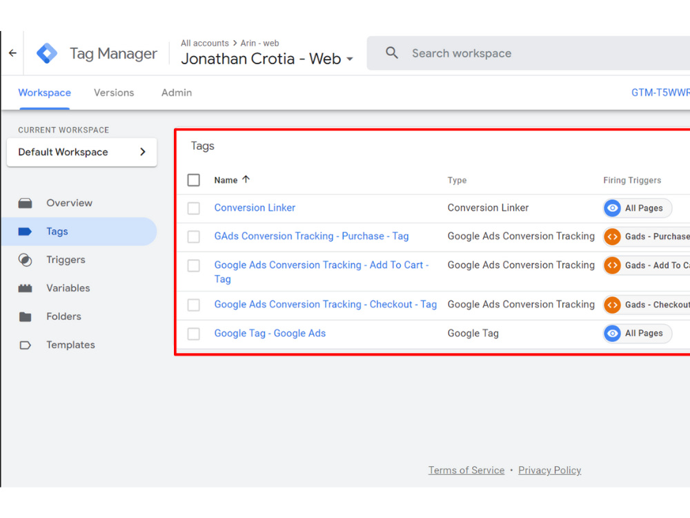Check the GAds Conversion Tracking - Purchase checkbox

point(194,236)
